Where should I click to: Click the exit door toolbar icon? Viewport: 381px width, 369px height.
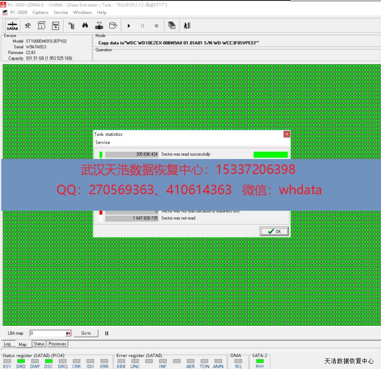(187, 26)
